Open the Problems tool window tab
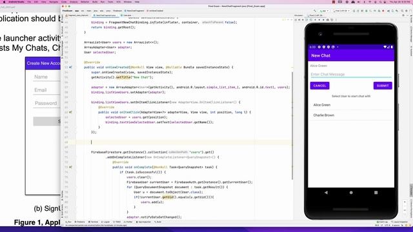This screenshot has width=413, height=232. pos(80,222)
